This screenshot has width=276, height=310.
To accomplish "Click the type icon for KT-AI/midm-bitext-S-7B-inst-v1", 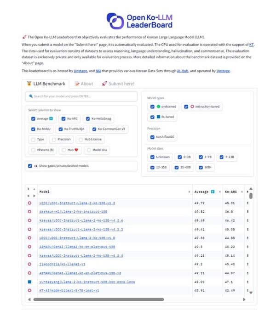I will click(x=29, y=290).
